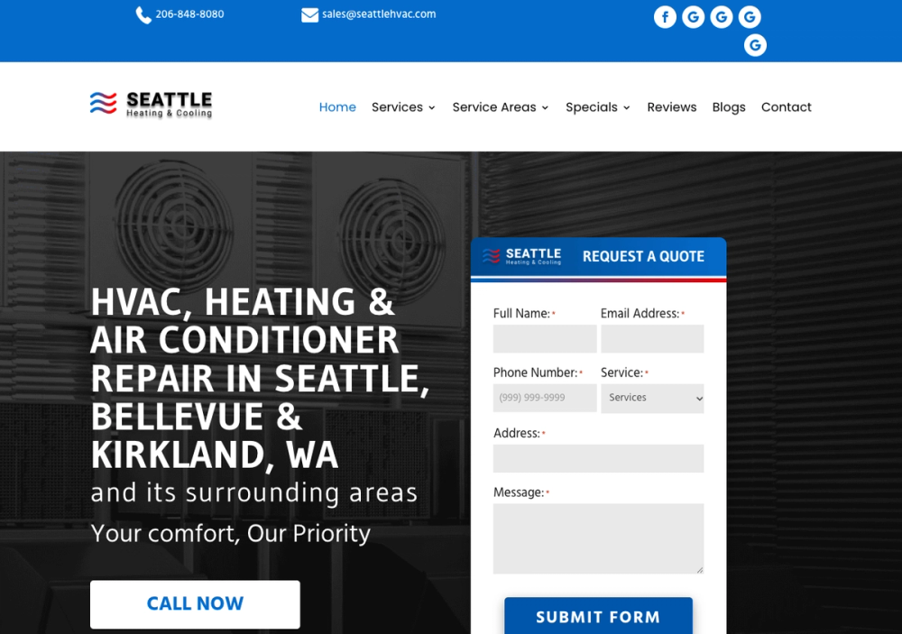Navigate to the Reviews page
Image resolution: width=902 pixels, height=634 pixels.
(671, 107)
